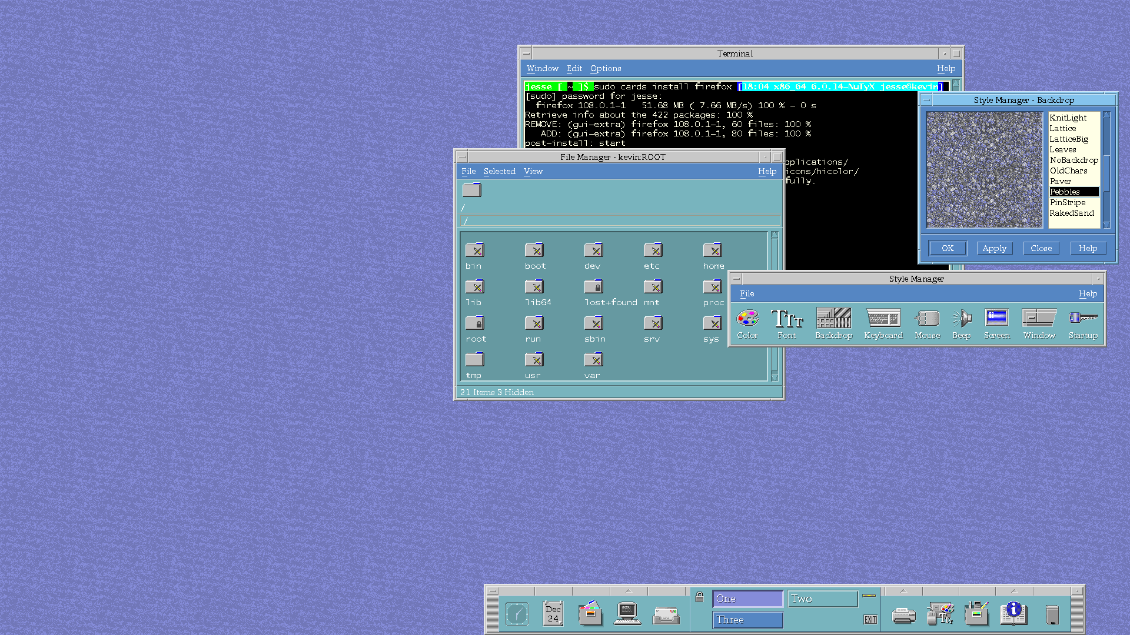Select the etc folder in File Manager
This screenshot has width=1130, height=635.
(x=652, y=256)
